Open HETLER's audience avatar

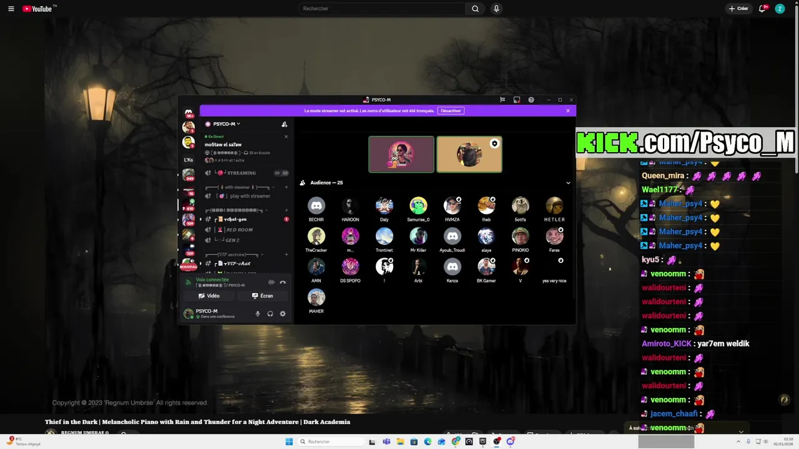coord(554,206)
